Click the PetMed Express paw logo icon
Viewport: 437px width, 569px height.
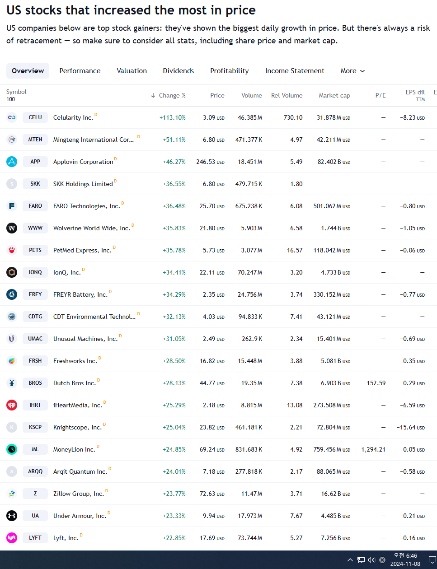[12, 250]
